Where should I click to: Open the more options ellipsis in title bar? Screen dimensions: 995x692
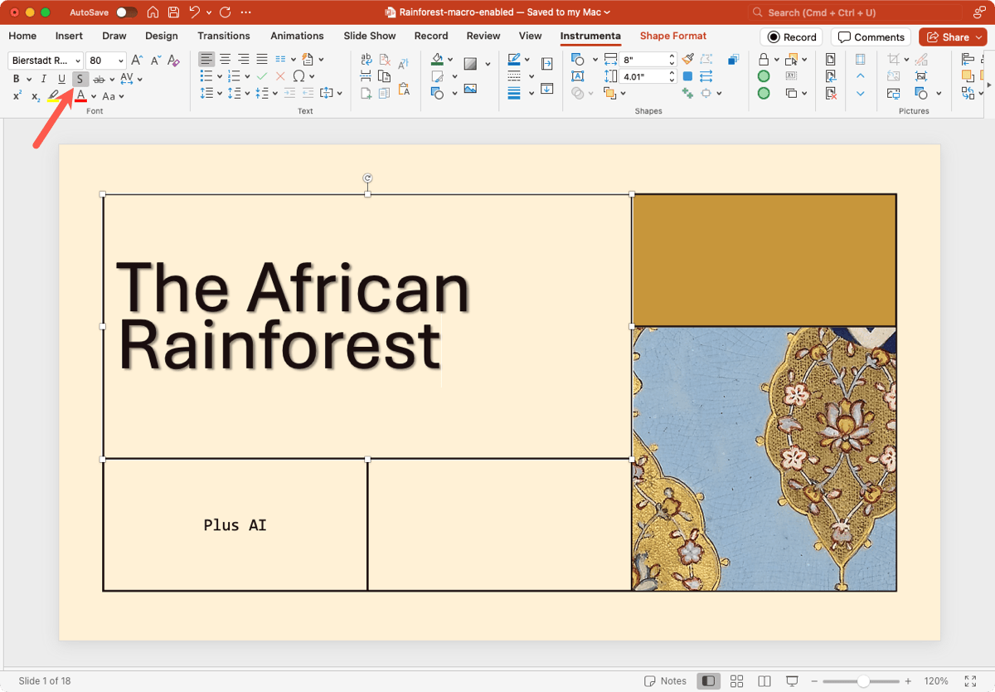click(x=245, y=12)
